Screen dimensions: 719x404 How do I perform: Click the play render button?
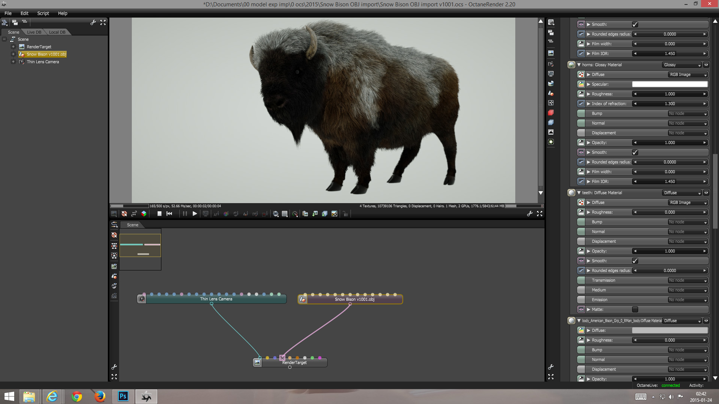point(195,214)
